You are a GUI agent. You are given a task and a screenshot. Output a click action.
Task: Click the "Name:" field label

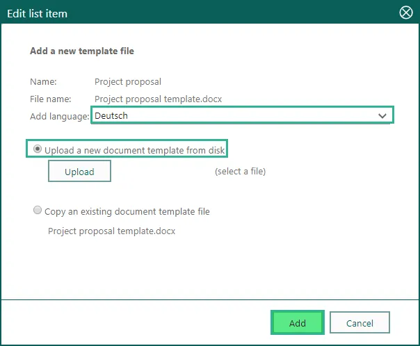pyautogui.click(x=43, y=81)
